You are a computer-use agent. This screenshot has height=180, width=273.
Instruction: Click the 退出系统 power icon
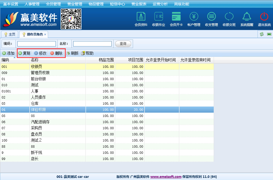(x=264, y=17)
